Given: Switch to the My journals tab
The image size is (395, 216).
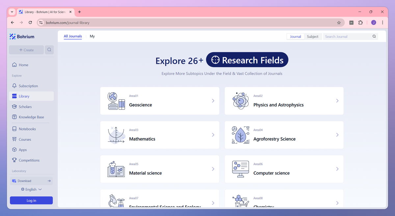Looking at the screenshot, I should click(92, 36).
